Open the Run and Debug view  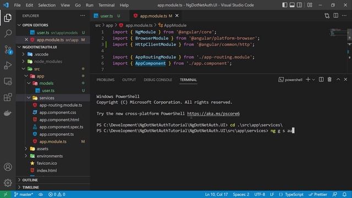8,65
